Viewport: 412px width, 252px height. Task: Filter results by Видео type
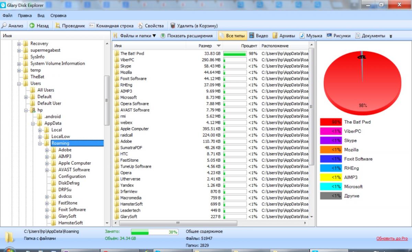point(258,36)
